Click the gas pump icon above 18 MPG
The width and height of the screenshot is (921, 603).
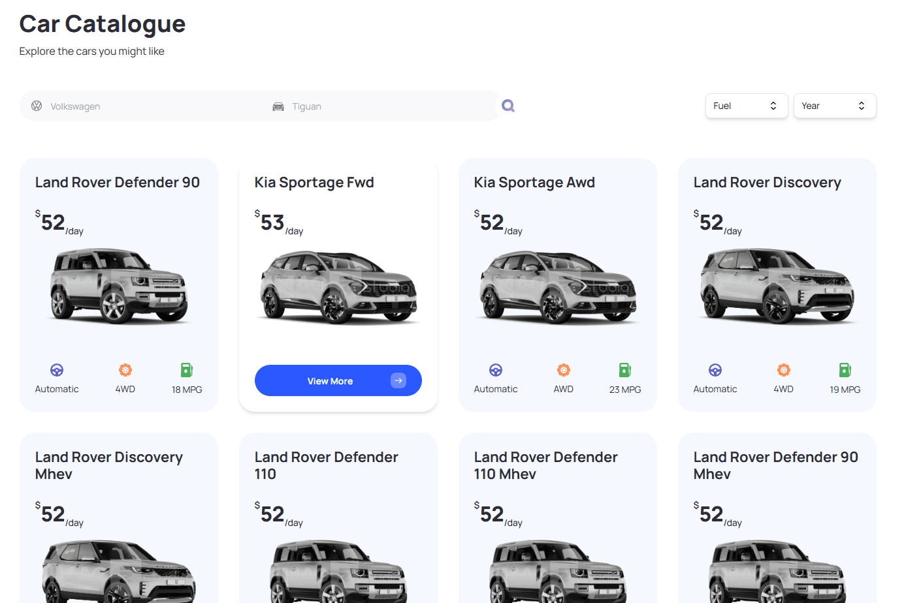click(x=187, y=370)
